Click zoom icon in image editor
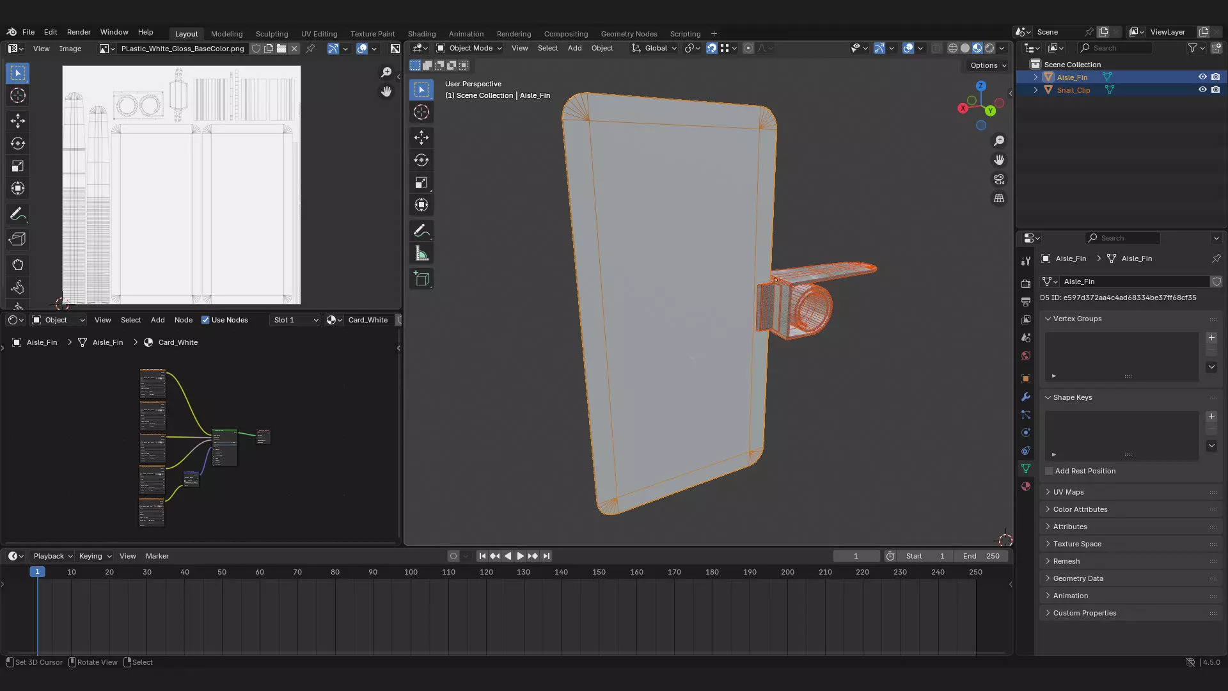Screen dimensions: 1228x691 (386, 72)
